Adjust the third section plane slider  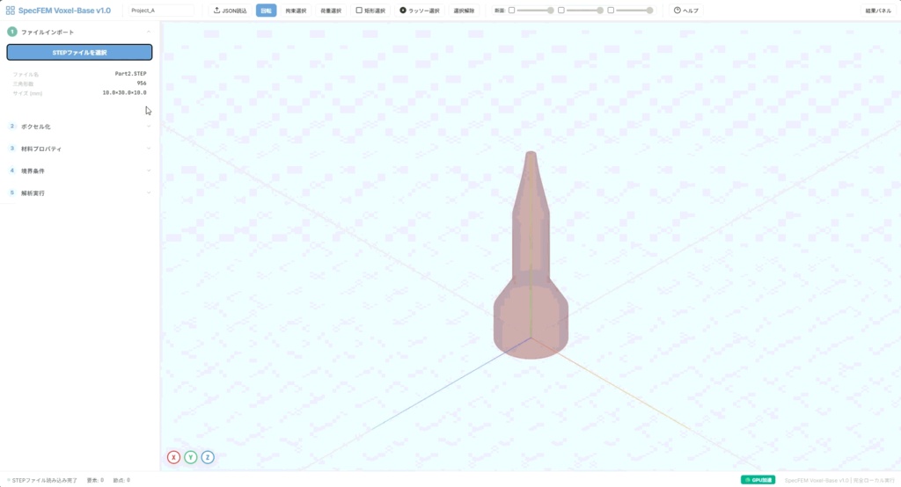634,11
